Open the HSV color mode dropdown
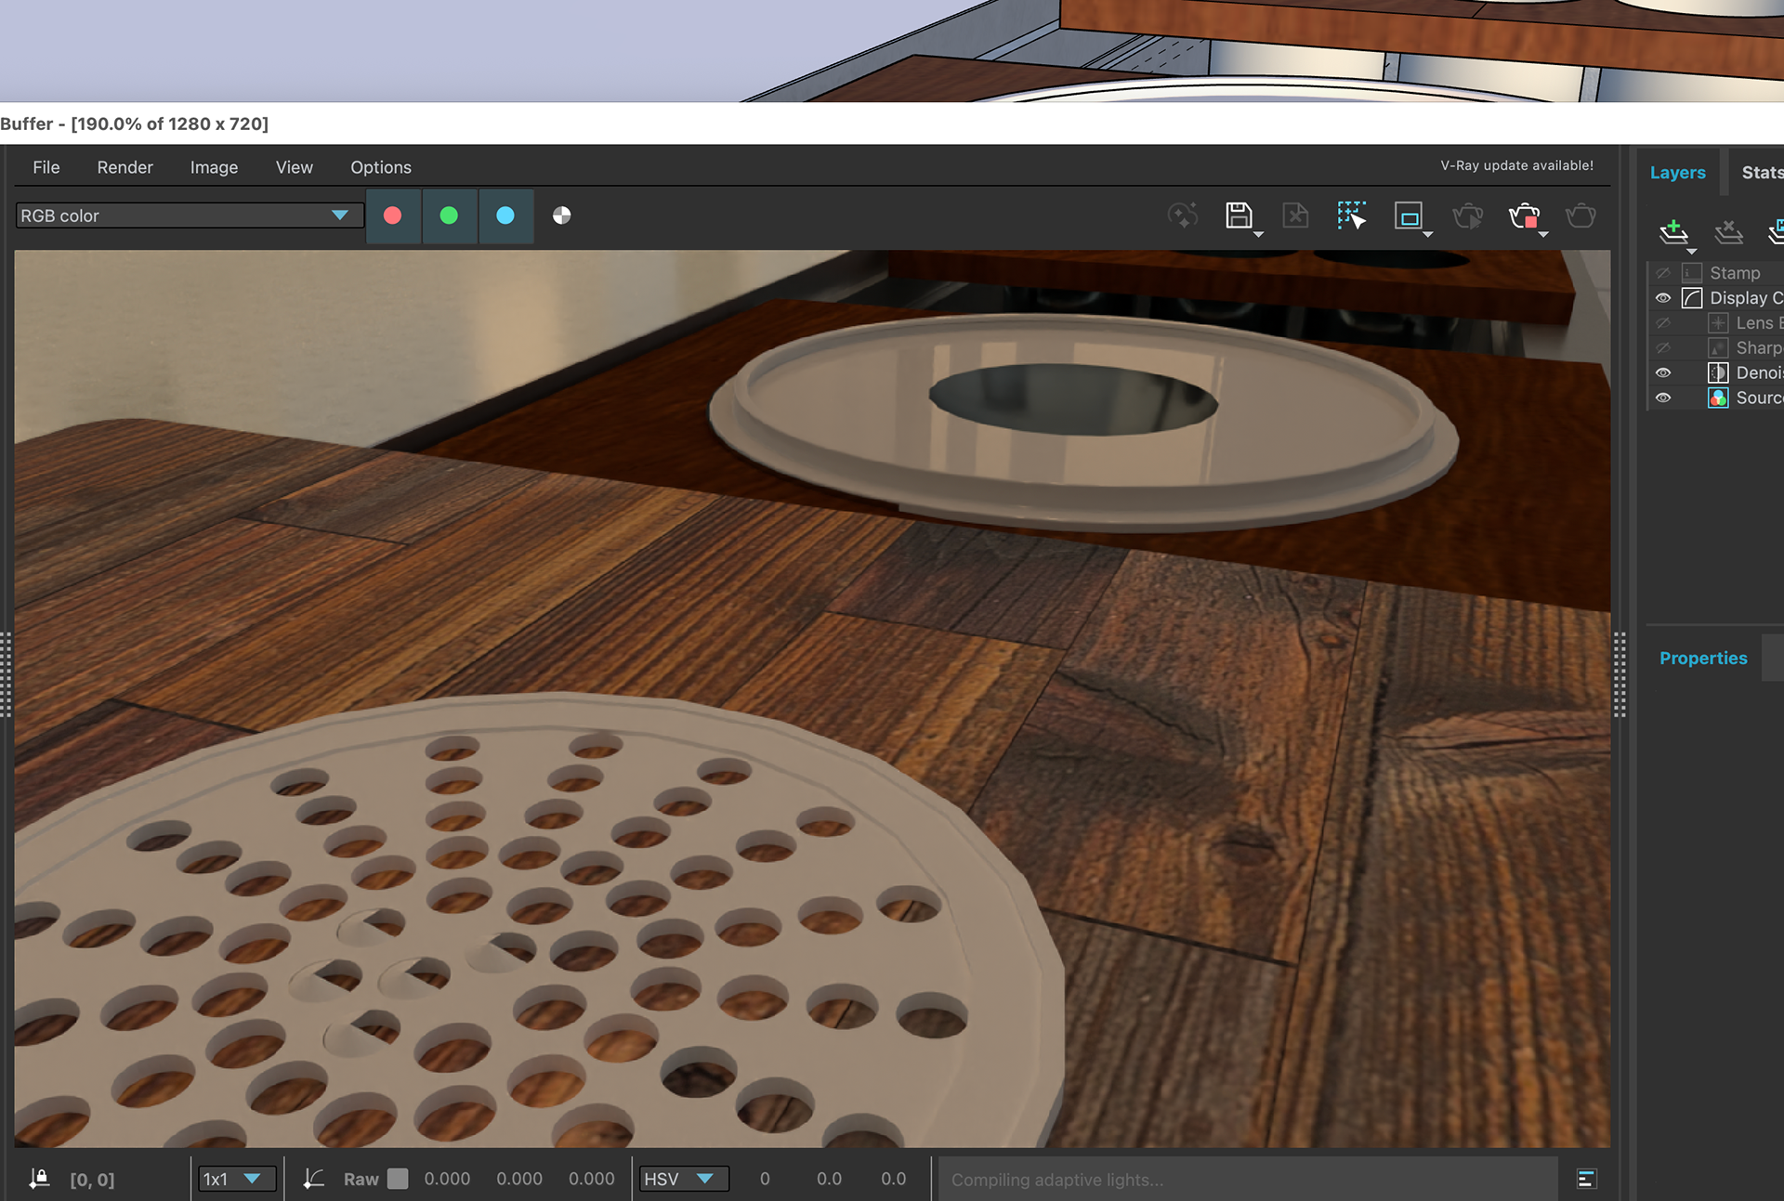 click(681, 1179)
